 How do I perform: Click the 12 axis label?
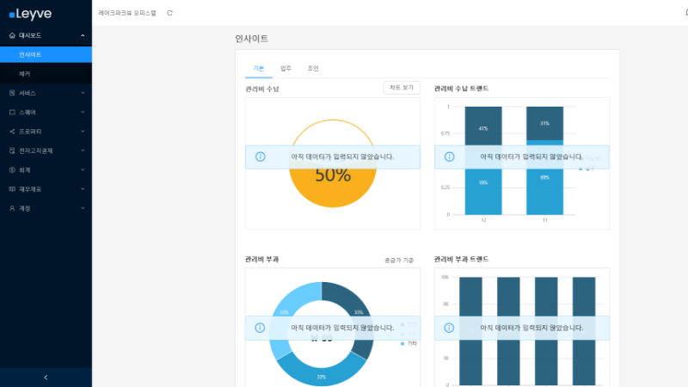483,220
